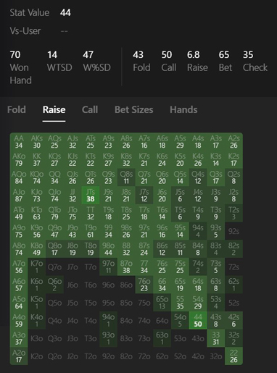Select the Bet Sizes tab
The height and width of the screenshot is (373, 277).
click(134, 110)
